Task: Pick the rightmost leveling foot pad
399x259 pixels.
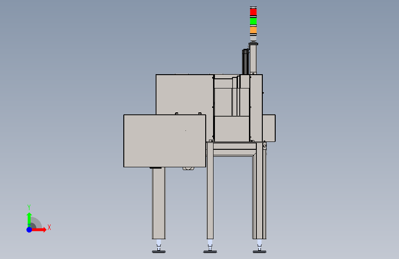Action: (259, 252)
